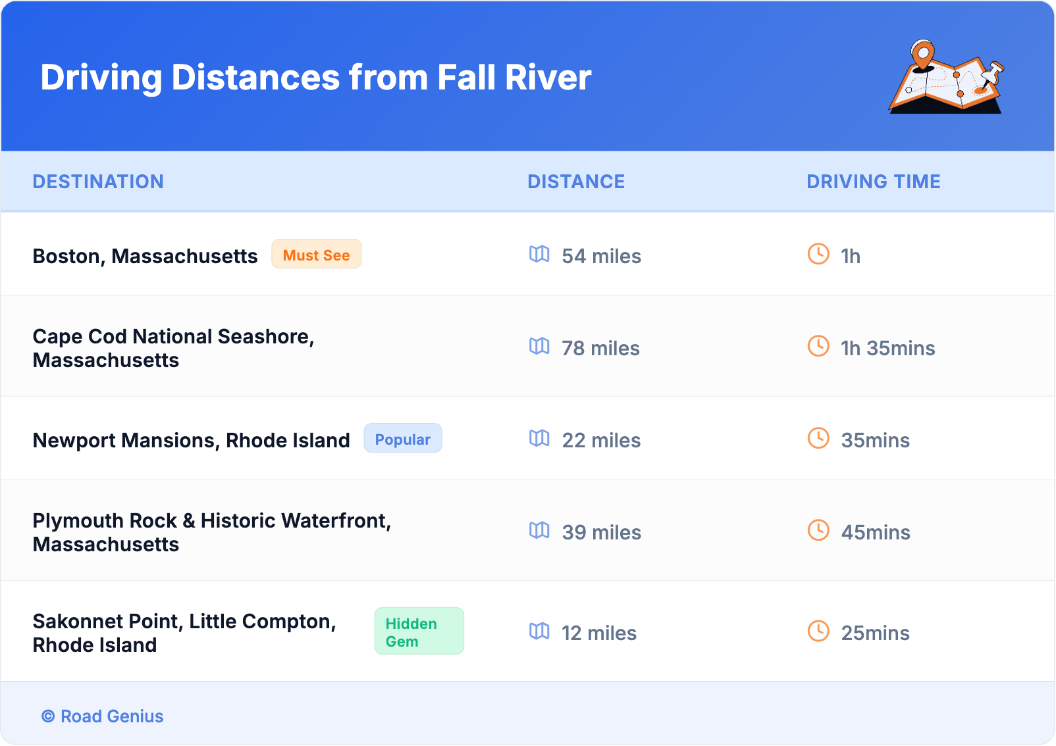1056x746 pixels.
Task: Click the Must See badge
Action: [317, 255]
